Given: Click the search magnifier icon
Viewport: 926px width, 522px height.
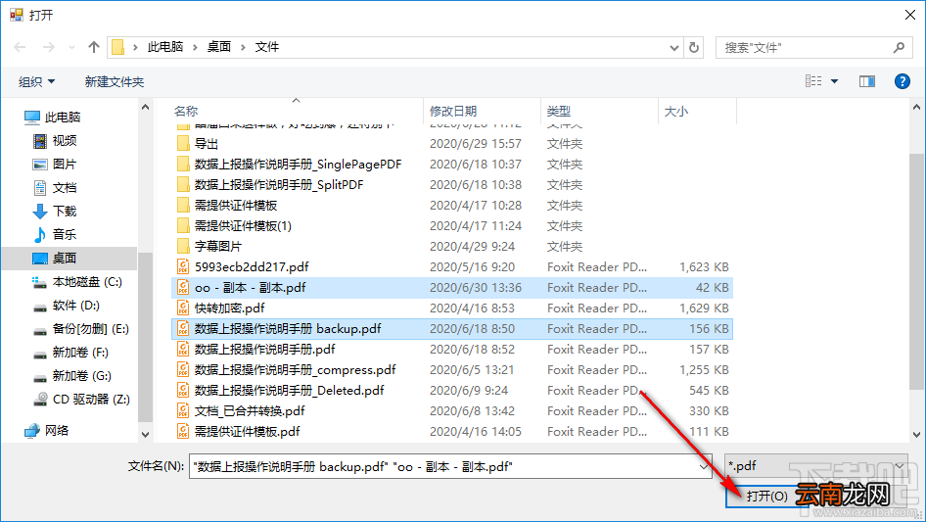Looking at the screenshot, I should [x=899, y=47].
